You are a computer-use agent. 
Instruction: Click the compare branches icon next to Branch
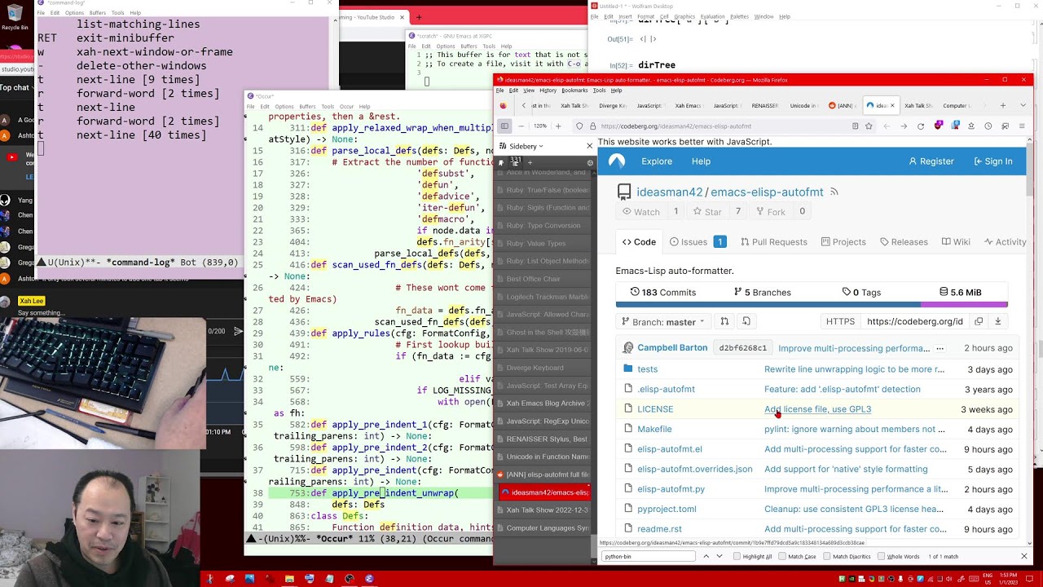click(x=724, y=321)
